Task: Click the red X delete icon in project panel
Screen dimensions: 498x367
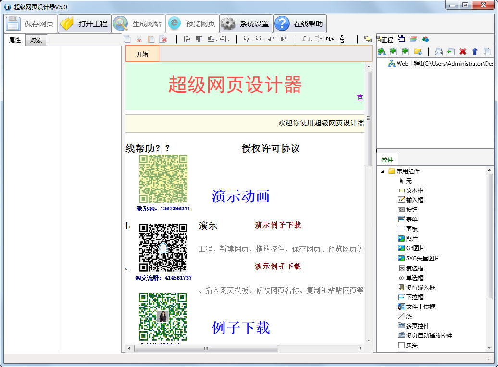Action: tap(462, 51)
